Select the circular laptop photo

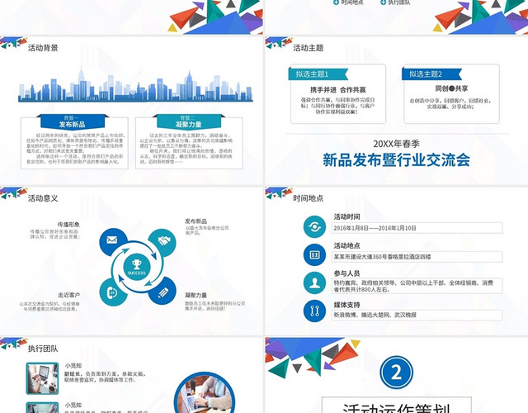(x=205, y=393)
